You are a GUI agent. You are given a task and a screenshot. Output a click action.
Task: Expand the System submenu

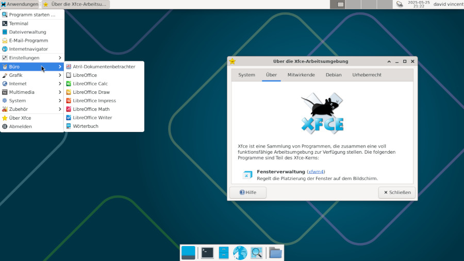click(32, 101)
